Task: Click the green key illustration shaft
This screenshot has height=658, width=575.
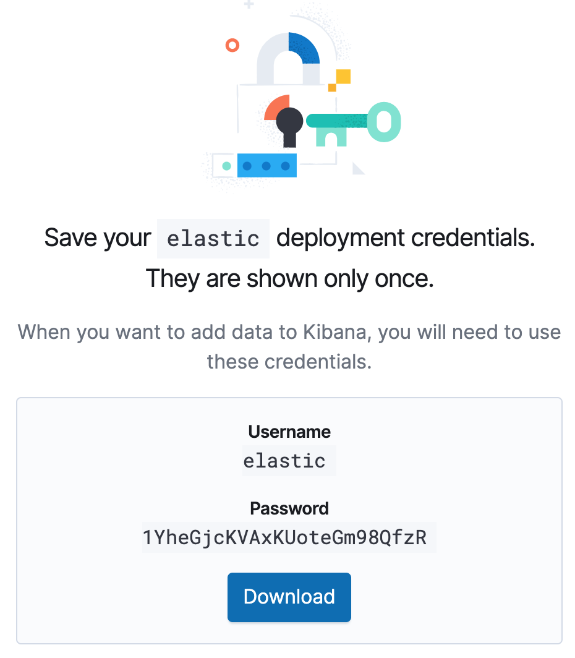Action: [337, 120]
